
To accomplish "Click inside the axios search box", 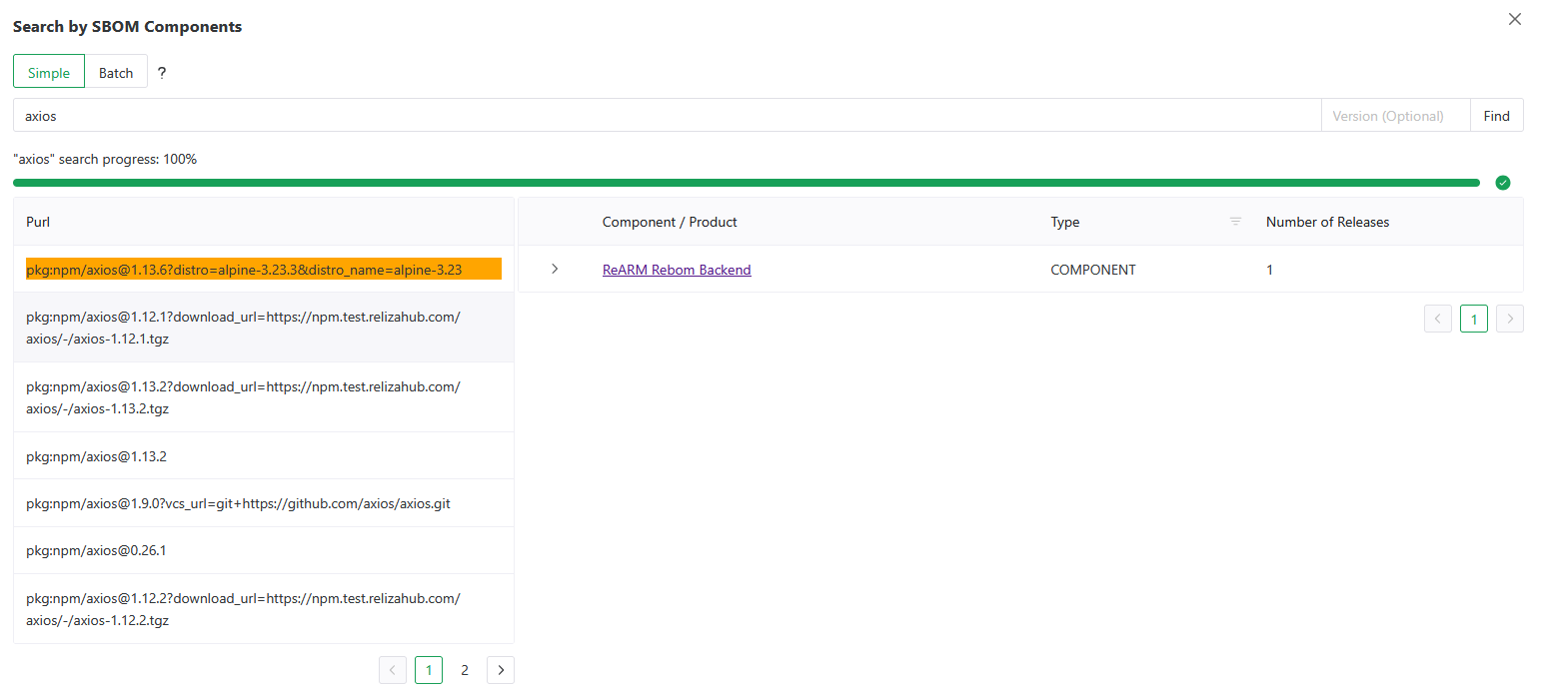I will pos(400,115).
